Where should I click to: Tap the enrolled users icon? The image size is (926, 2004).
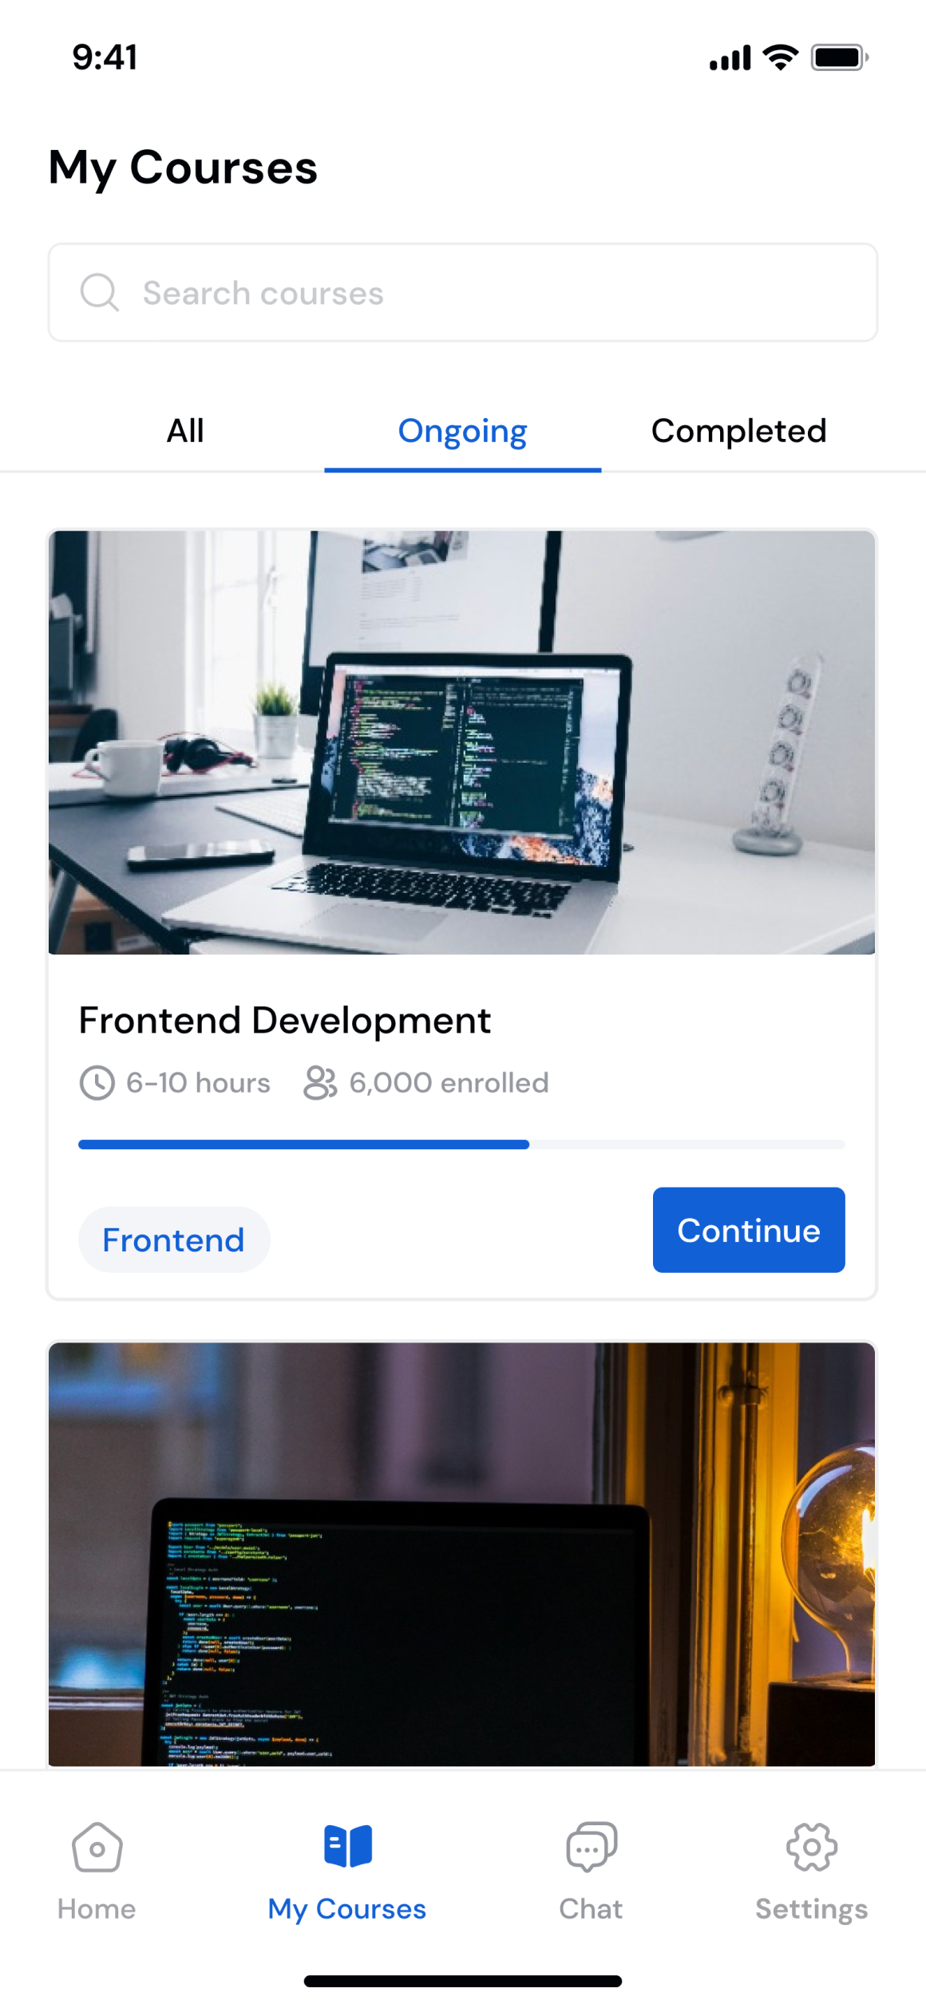tap(320, 1083)
